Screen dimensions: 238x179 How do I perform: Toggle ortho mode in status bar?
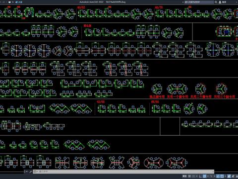200,176
